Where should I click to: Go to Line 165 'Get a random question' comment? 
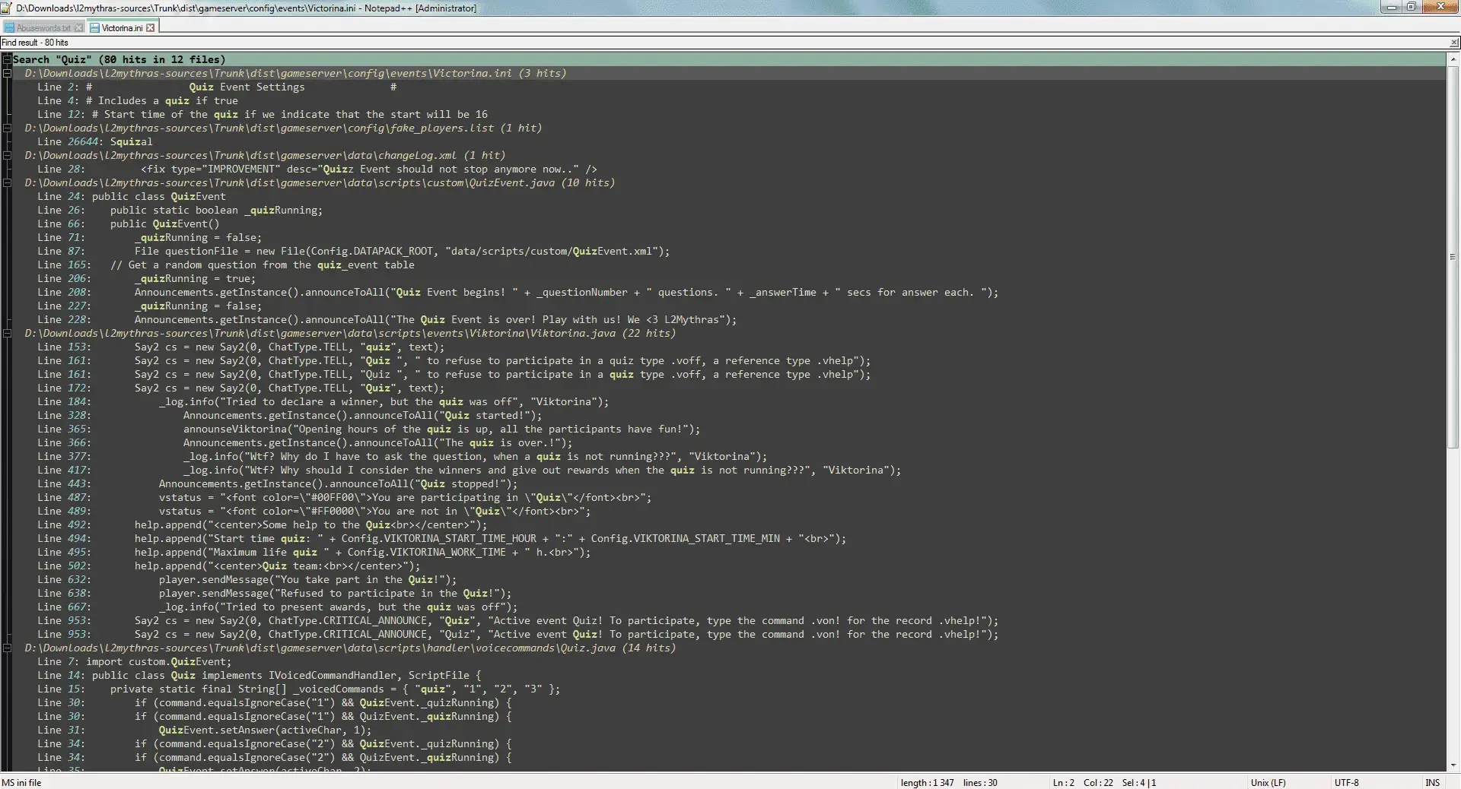click(x=226, y=265)
